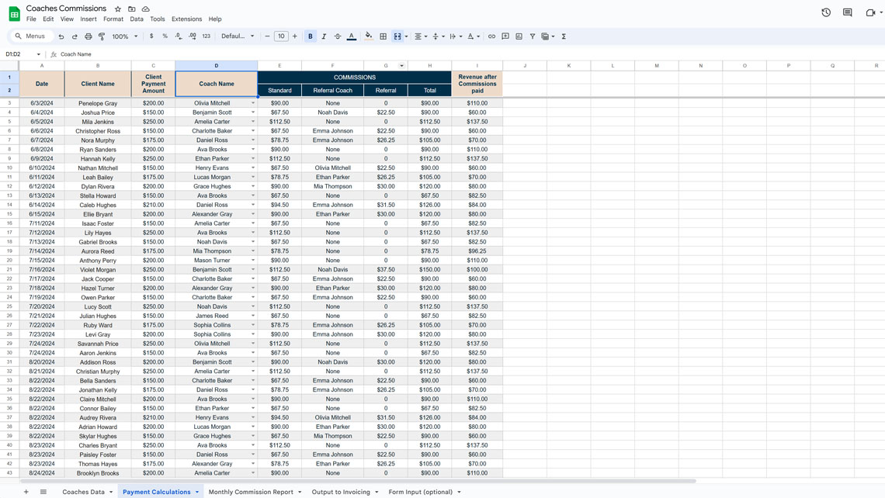Increase font size with the plus button

(295, 36)
